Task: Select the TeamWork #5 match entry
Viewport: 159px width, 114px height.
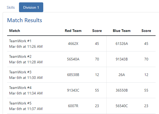Action: click(x=20, y=103)
